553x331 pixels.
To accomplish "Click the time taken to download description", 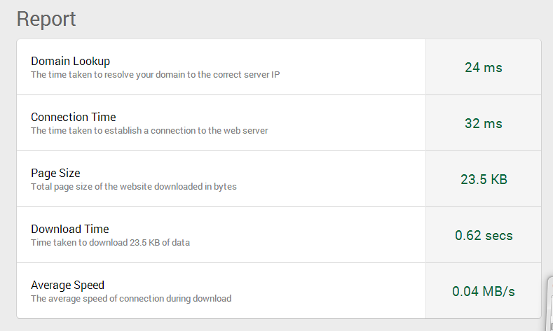I will coord(110,243).
